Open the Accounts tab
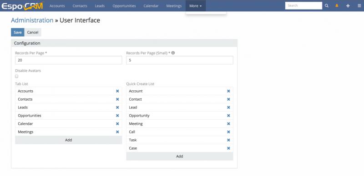This screenshot has height=176, width=364. point(57,6)
